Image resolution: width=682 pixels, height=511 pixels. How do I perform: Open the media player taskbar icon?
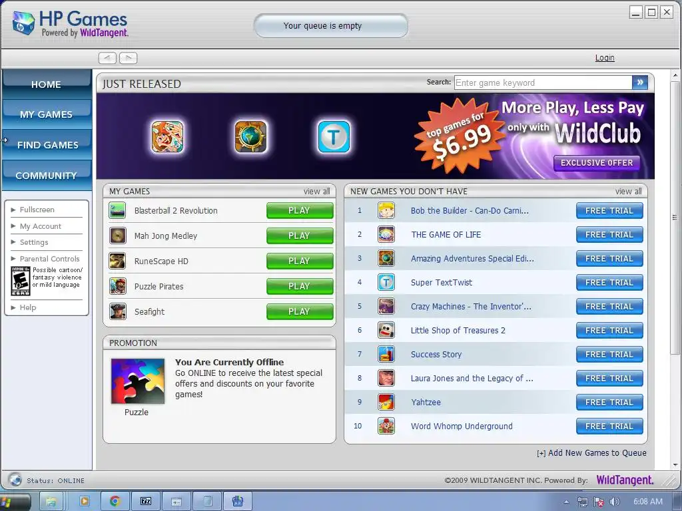tap(84, 501)
